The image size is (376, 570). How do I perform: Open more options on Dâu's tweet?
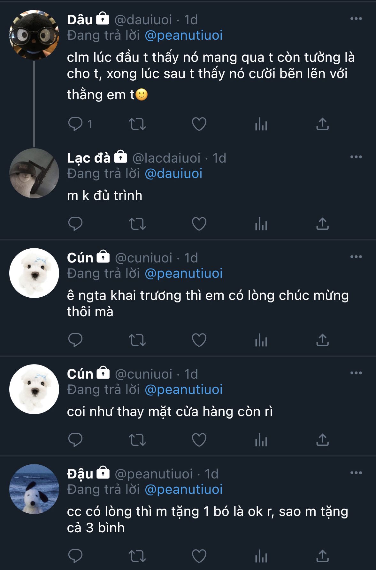pyautogui.click(x=356, y=19)
